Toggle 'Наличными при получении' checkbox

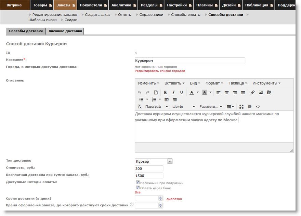(138, 182)
